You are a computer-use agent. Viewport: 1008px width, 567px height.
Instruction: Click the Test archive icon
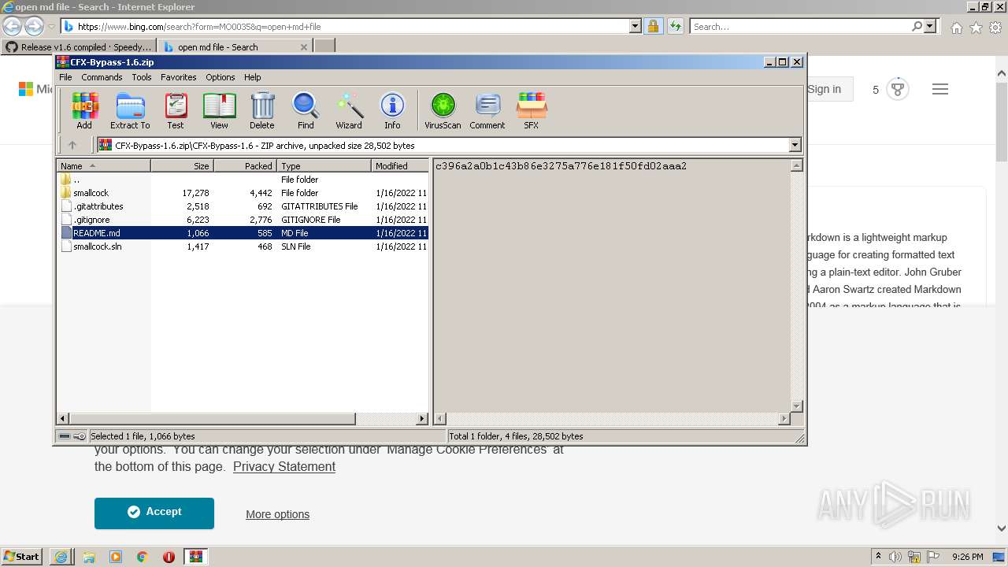pos(175,110)
